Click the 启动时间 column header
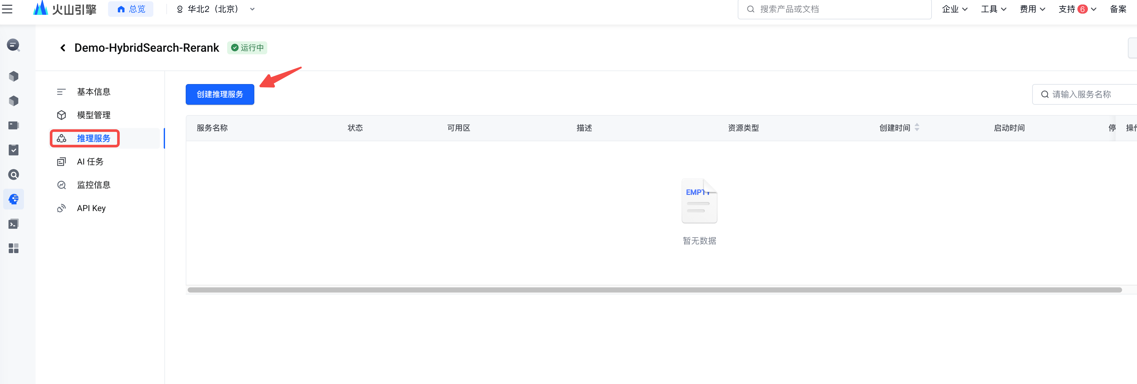Image resolution: width=1137 pixels, height=384 pixels. click(1009, 128)
